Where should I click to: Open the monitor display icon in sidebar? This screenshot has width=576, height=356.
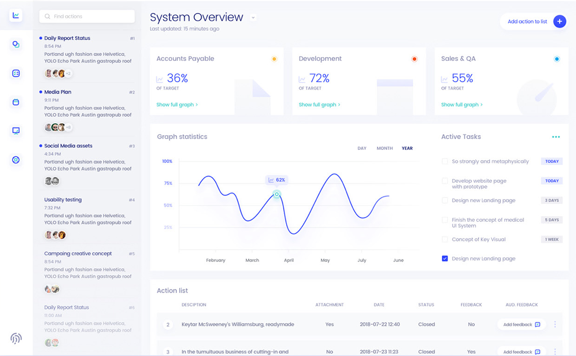pyautogui.click(x=16, y=131)
